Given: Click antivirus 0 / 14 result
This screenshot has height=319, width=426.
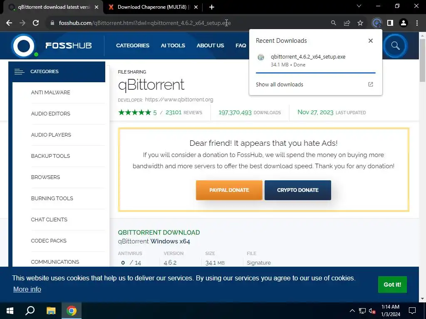Looking at the screenshot, I should pyautogui.click(x=131, y=263).
